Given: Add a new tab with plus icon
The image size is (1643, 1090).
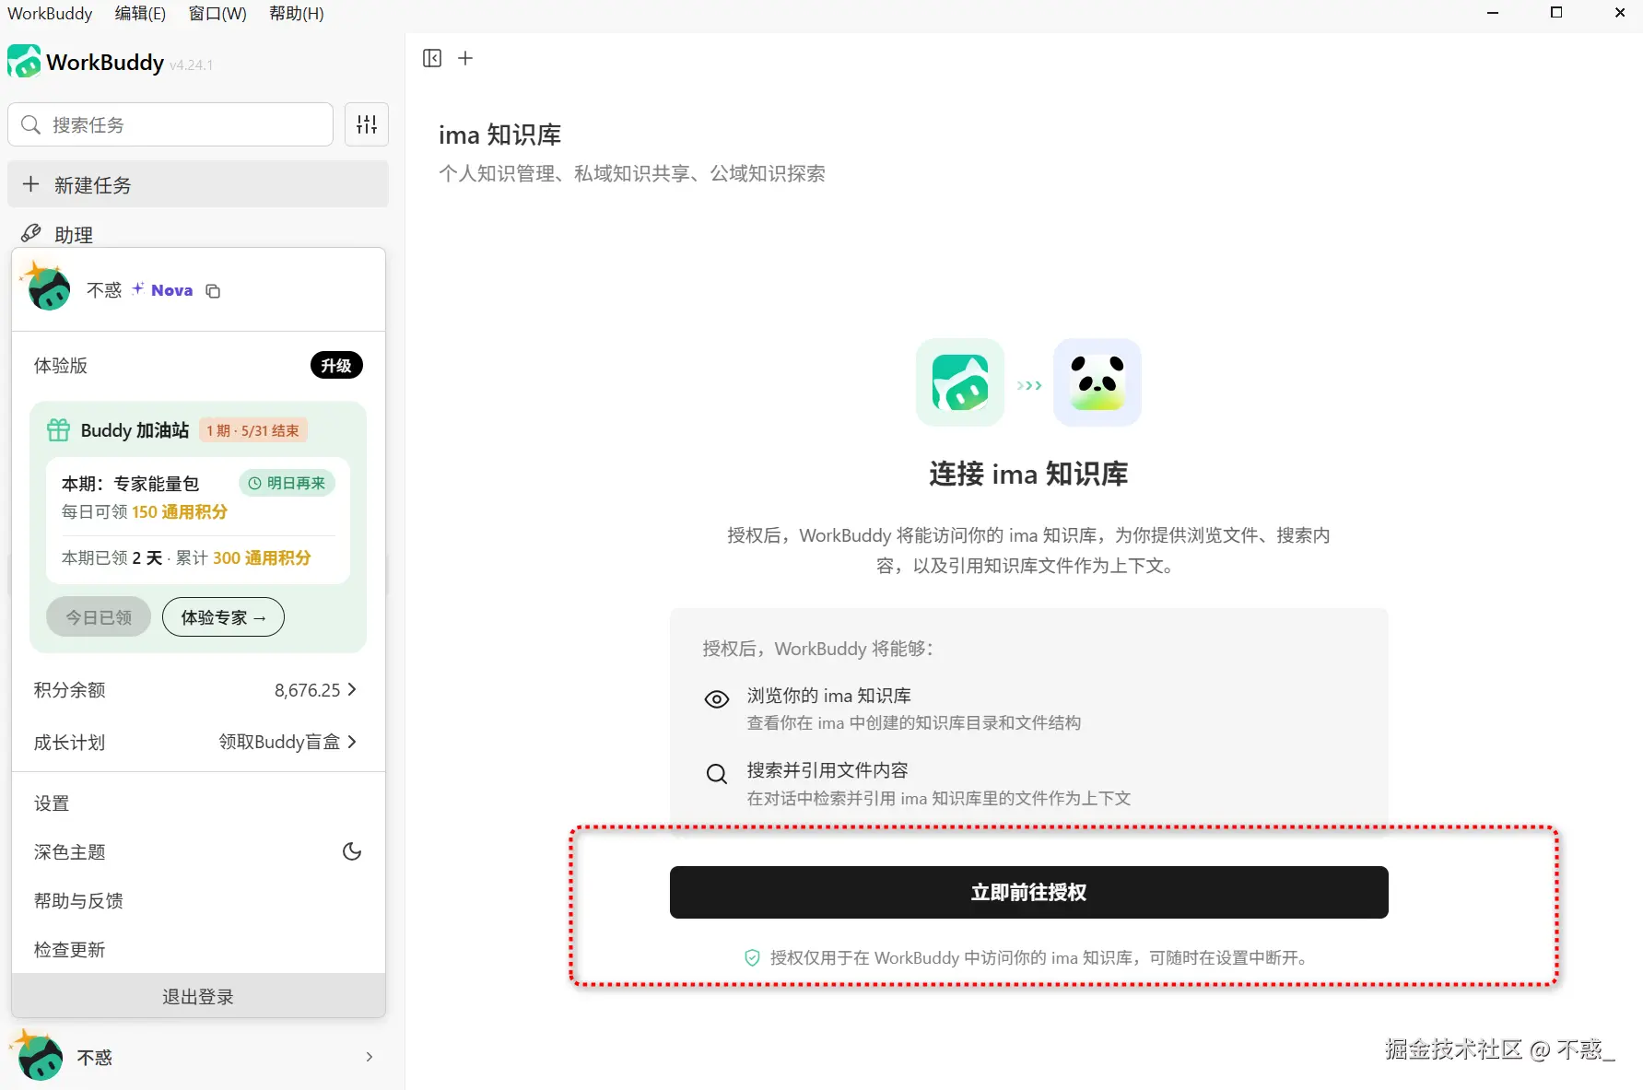Looking at the screenshot, I should coord(465,58).
